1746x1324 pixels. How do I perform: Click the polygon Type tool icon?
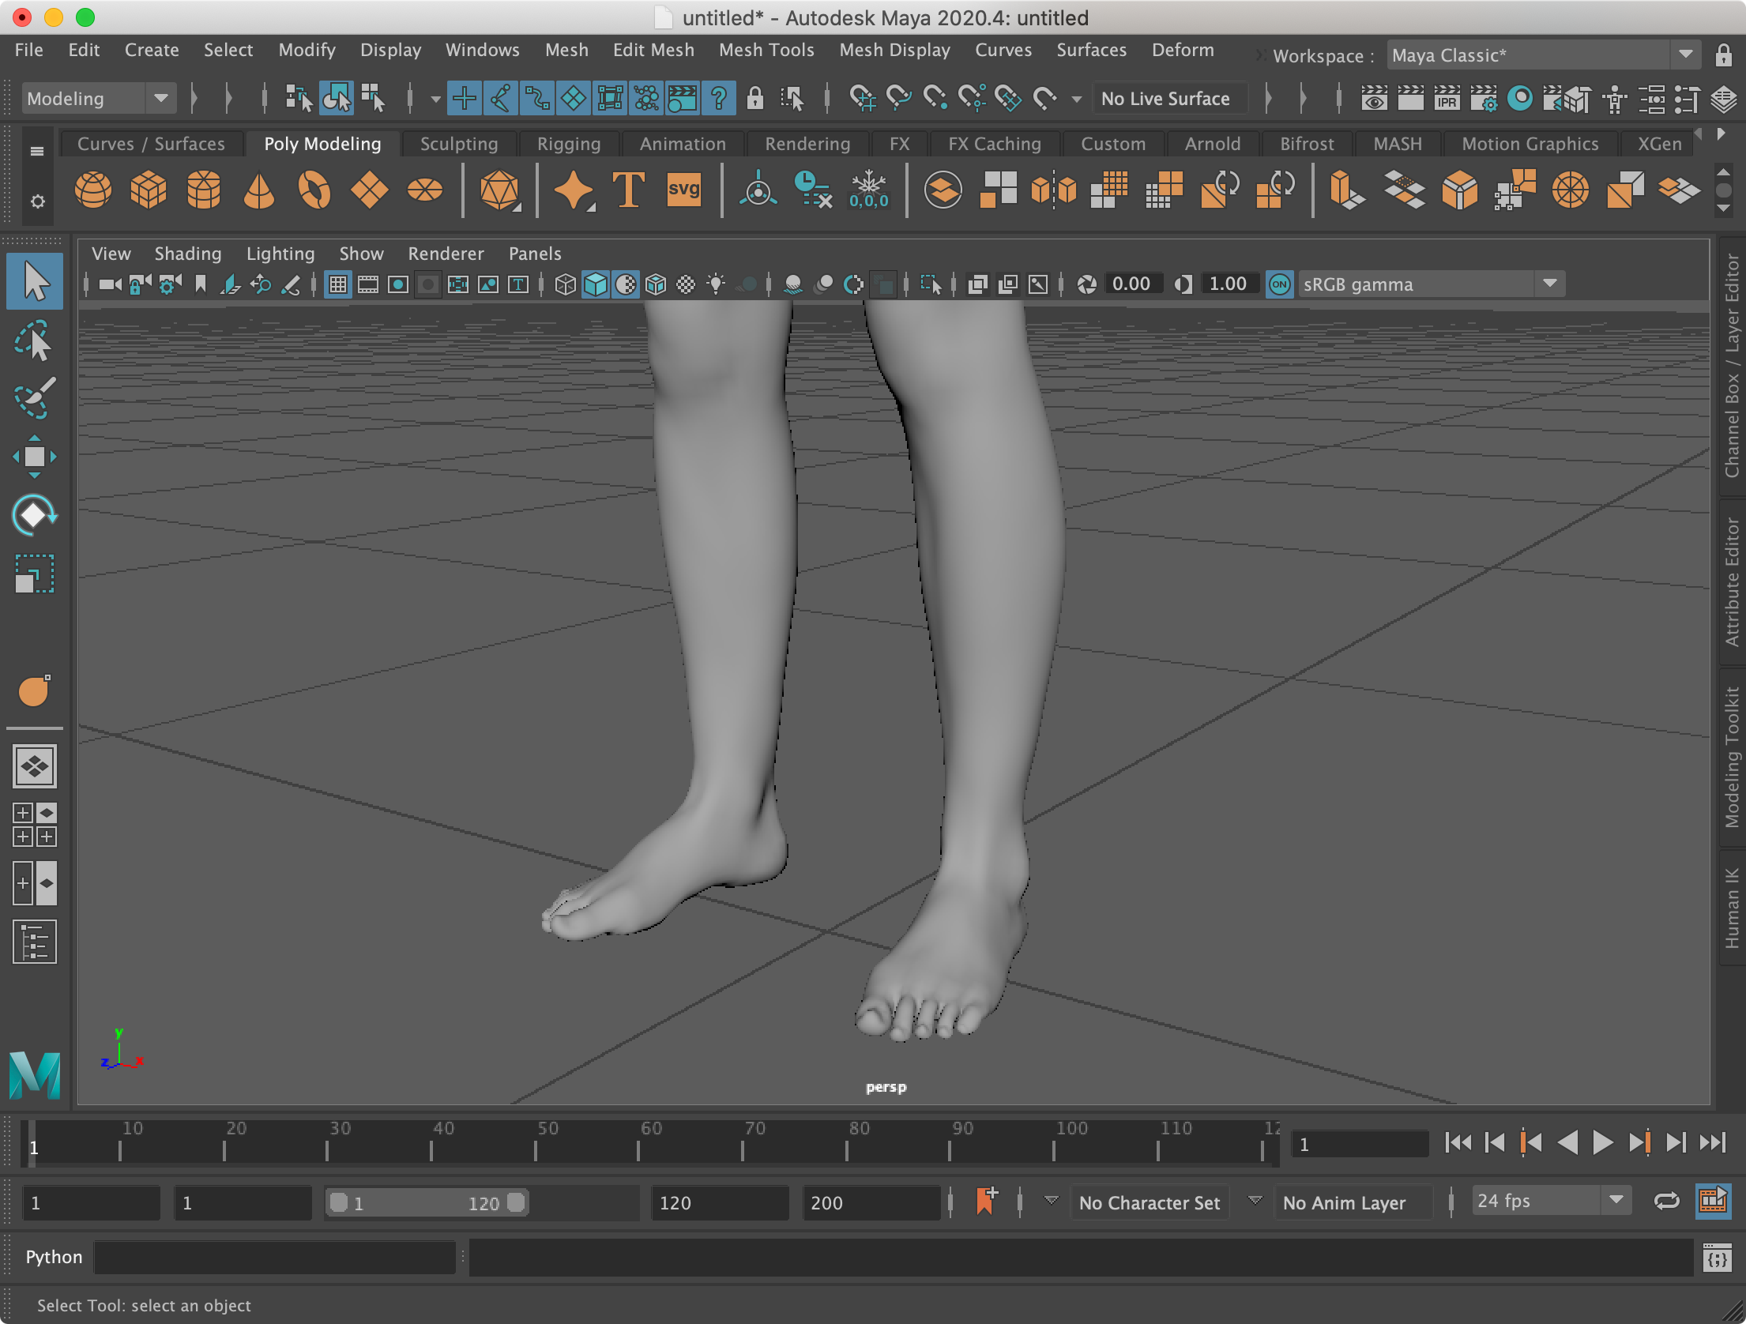click(x=628, y=190)
